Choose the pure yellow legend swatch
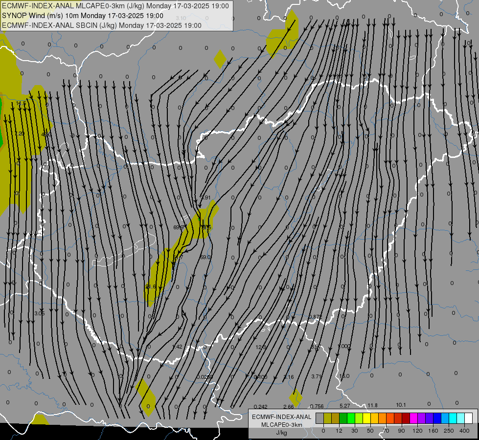 click(367, 418)
